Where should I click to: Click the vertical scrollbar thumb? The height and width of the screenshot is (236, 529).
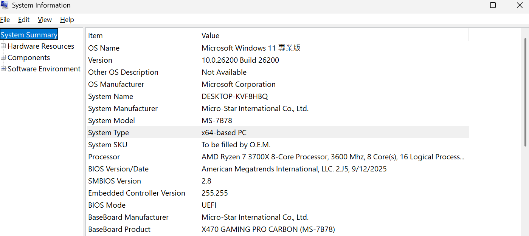tap(525, 92)
